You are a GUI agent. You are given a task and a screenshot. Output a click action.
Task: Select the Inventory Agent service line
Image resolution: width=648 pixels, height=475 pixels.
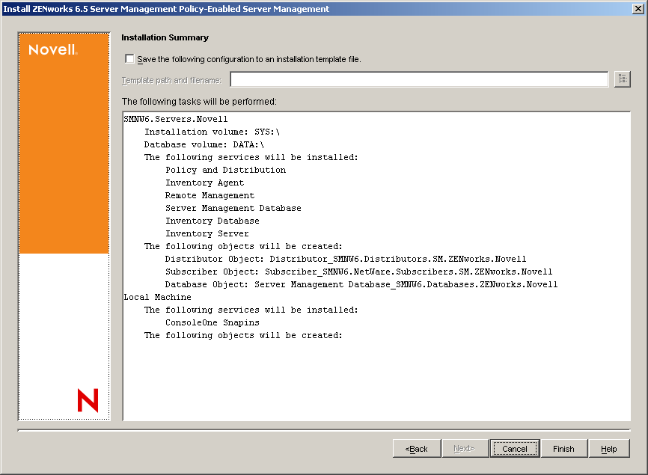(210, 182)
